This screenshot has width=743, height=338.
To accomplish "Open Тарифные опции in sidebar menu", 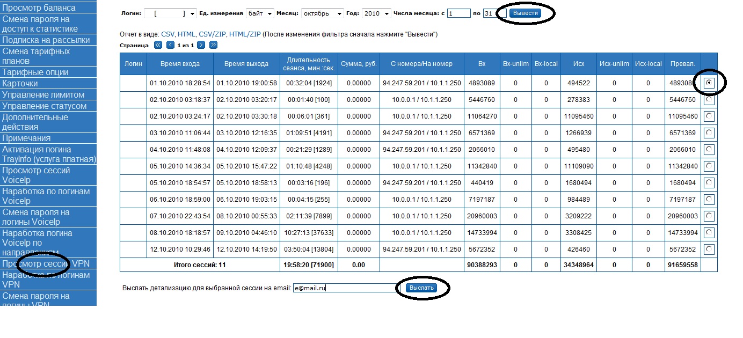I will [35, 72].
